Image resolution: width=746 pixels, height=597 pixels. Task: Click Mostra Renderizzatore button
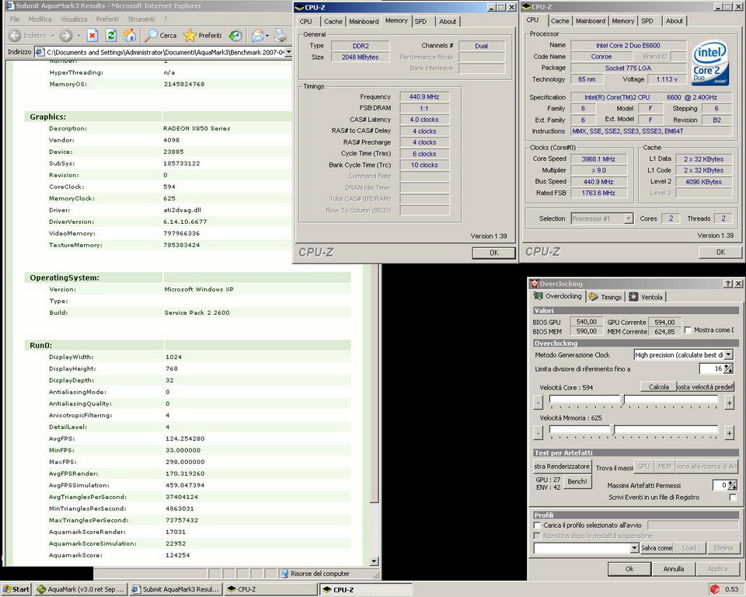coord(562,466)
